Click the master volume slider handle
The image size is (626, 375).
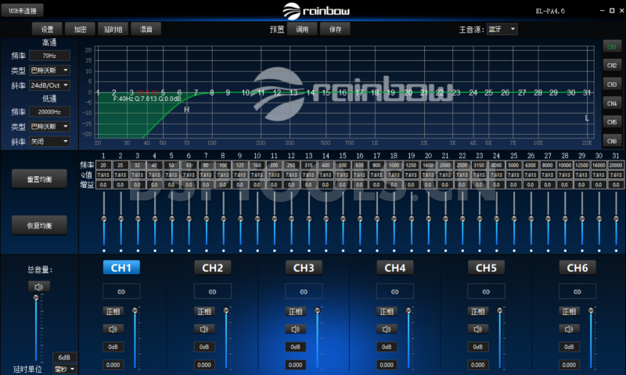(36, 297)
